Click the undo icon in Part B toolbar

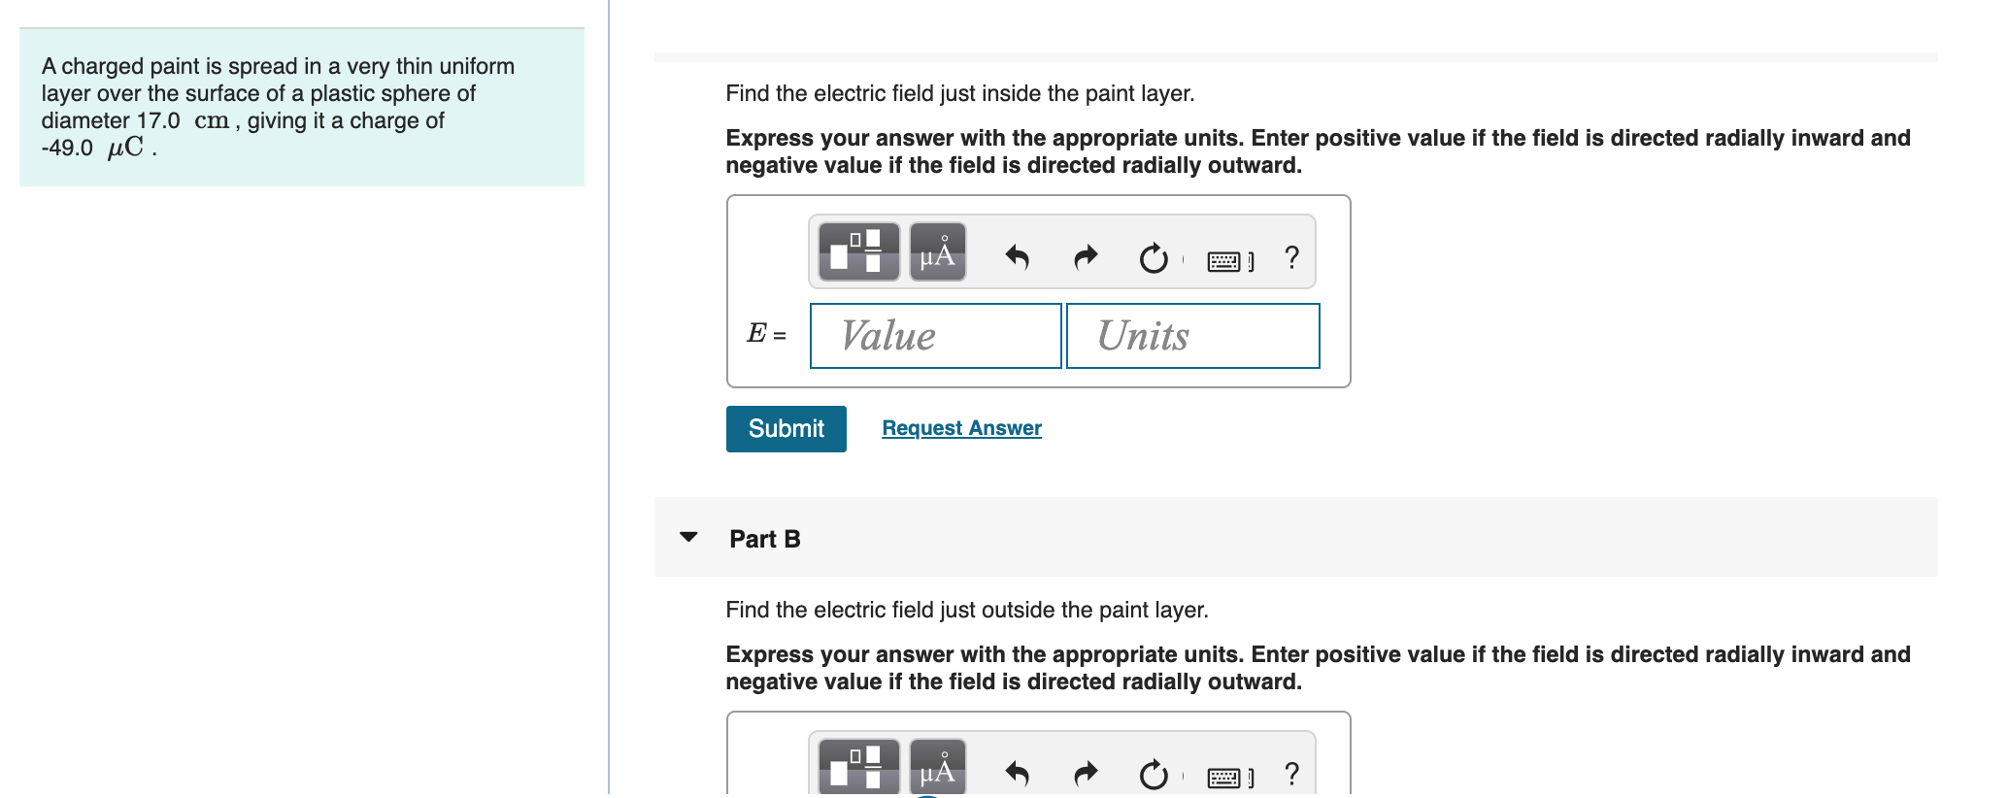[1017, 774]
